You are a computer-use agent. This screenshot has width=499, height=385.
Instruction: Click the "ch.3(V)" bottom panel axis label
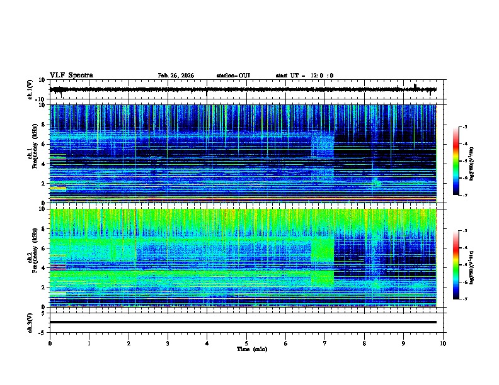(30, 323)
